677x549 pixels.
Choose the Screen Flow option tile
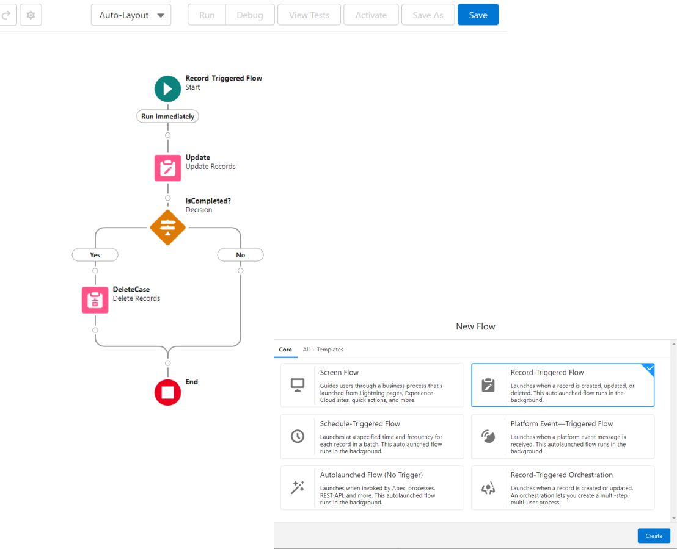[372, 385]
